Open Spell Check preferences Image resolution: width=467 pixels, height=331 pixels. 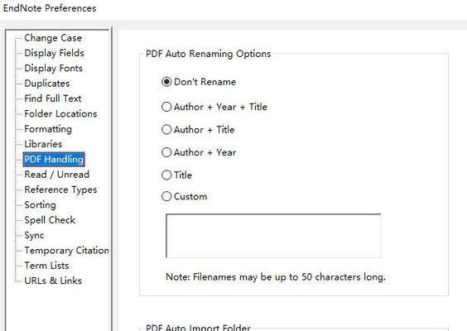pyautogui.click(x=50, y=220)
